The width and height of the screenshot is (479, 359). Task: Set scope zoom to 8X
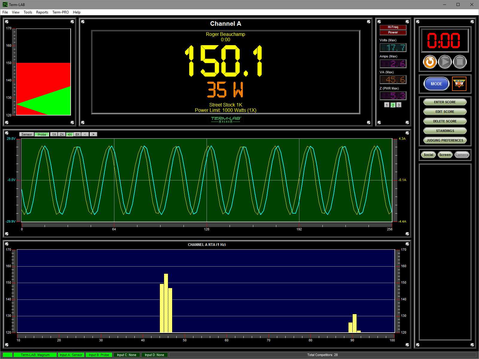click(x=78, y=134)
